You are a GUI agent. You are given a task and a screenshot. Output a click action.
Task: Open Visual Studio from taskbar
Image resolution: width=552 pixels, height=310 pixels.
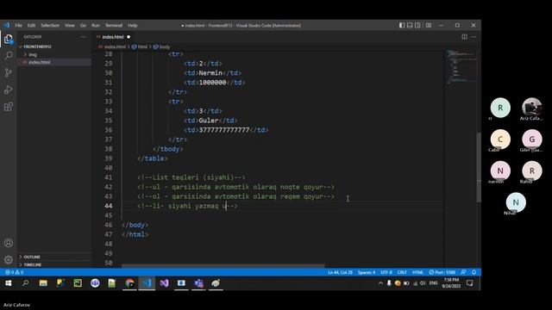point(164,283)
